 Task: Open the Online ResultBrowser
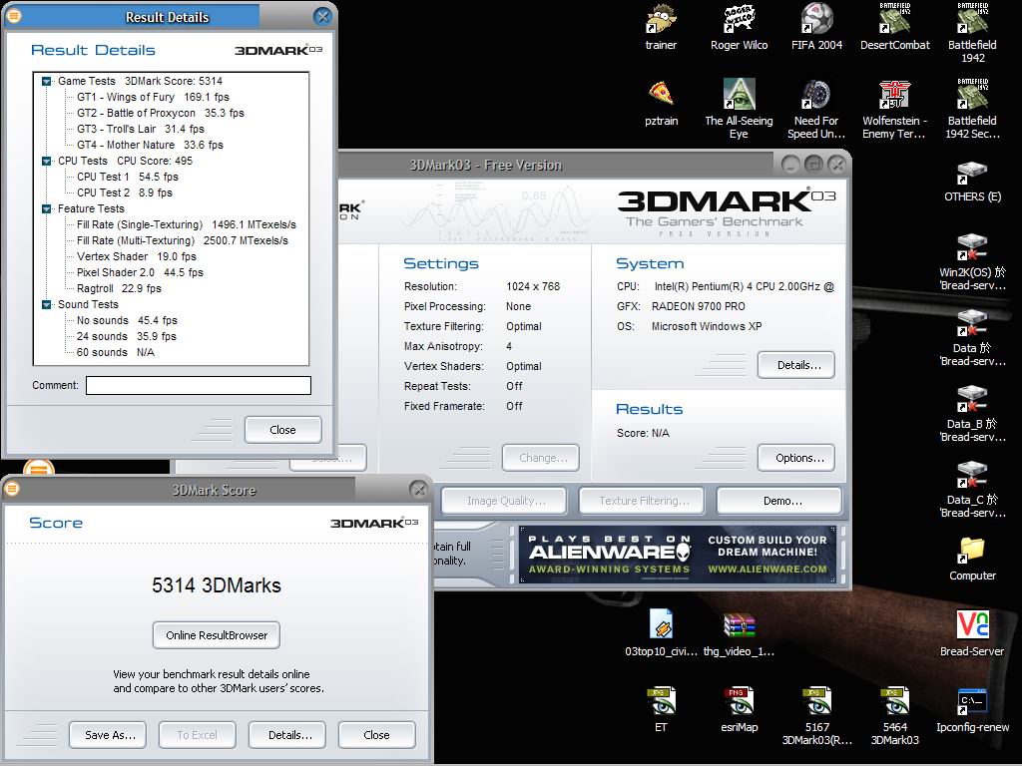point(217,635)
